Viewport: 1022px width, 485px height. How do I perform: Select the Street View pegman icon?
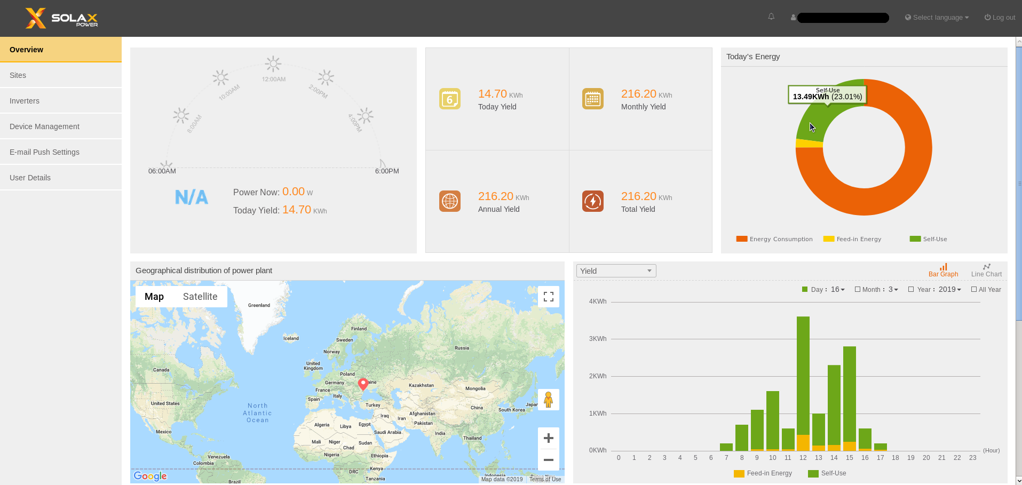[x=549, y=400]
